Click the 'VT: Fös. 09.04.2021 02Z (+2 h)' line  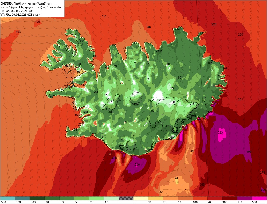[21, 15]
